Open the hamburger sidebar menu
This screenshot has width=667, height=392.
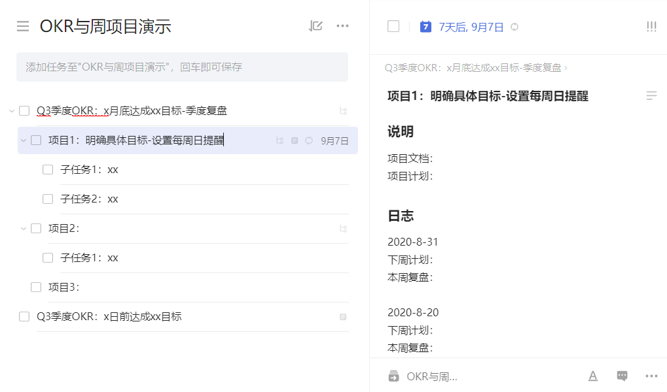point(23,26)
